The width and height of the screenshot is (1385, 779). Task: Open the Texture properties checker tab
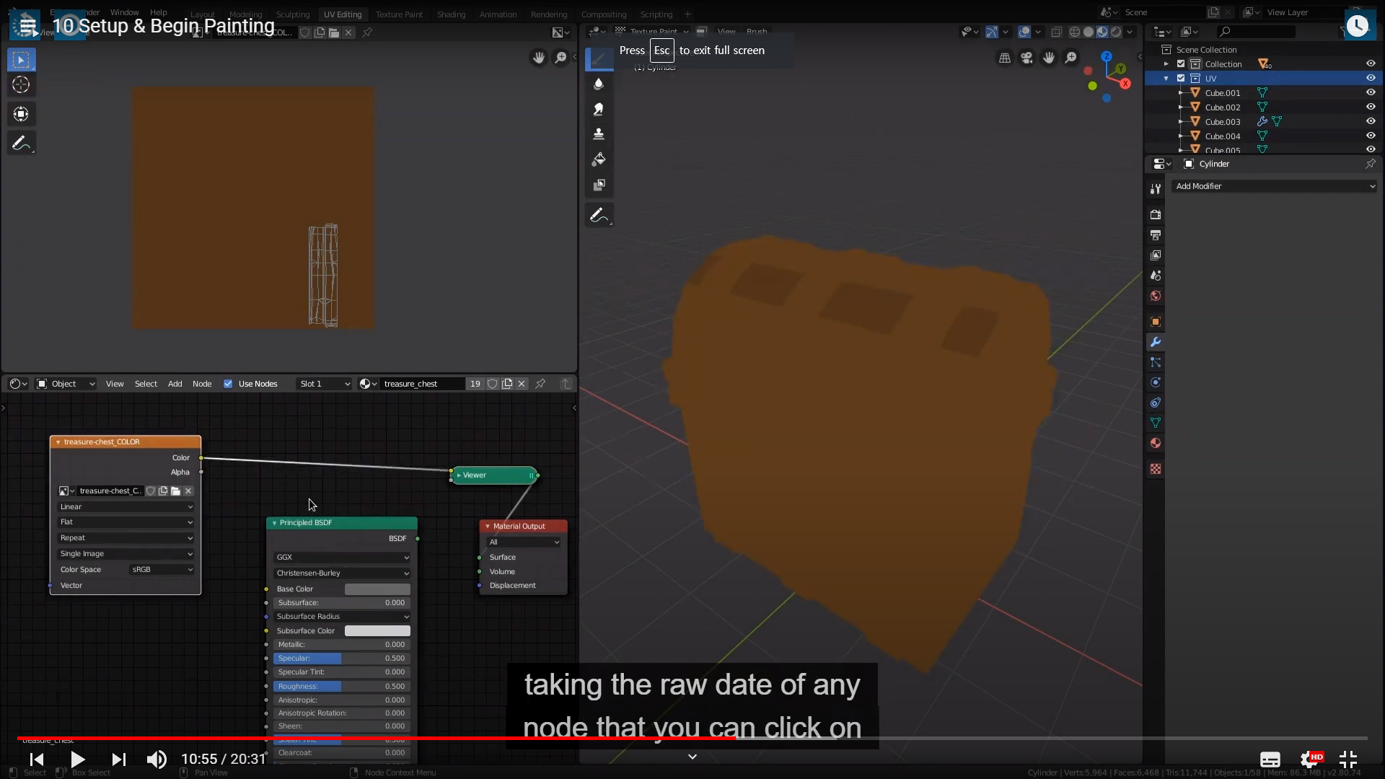[1156, 470]
